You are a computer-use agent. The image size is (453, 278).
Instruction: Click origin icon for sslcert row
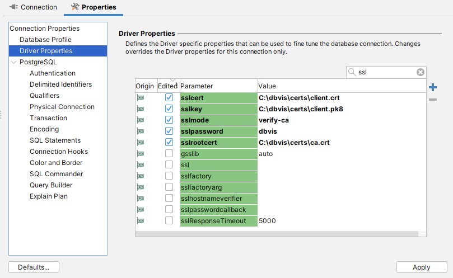(141, 98)
